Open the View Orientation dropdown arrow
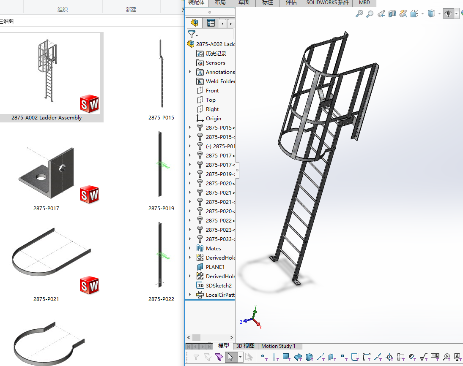Screen dimensions: 463x366 tap(422, 14)
